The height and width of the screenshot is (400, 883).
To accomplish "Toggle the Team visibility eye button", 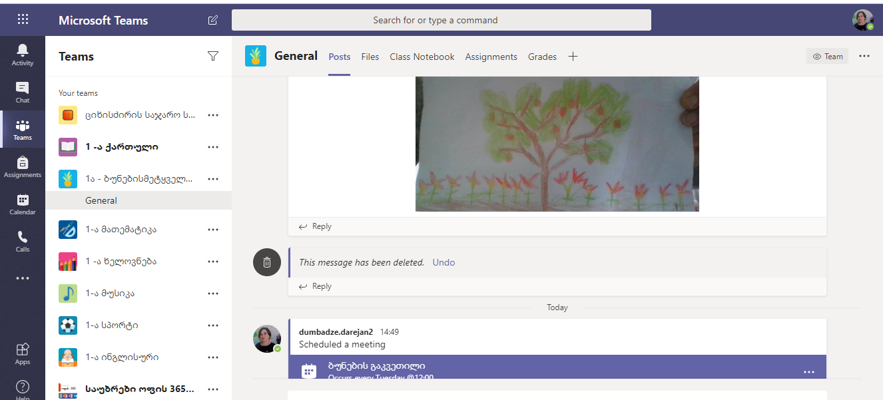I will [x=827, y=57].
